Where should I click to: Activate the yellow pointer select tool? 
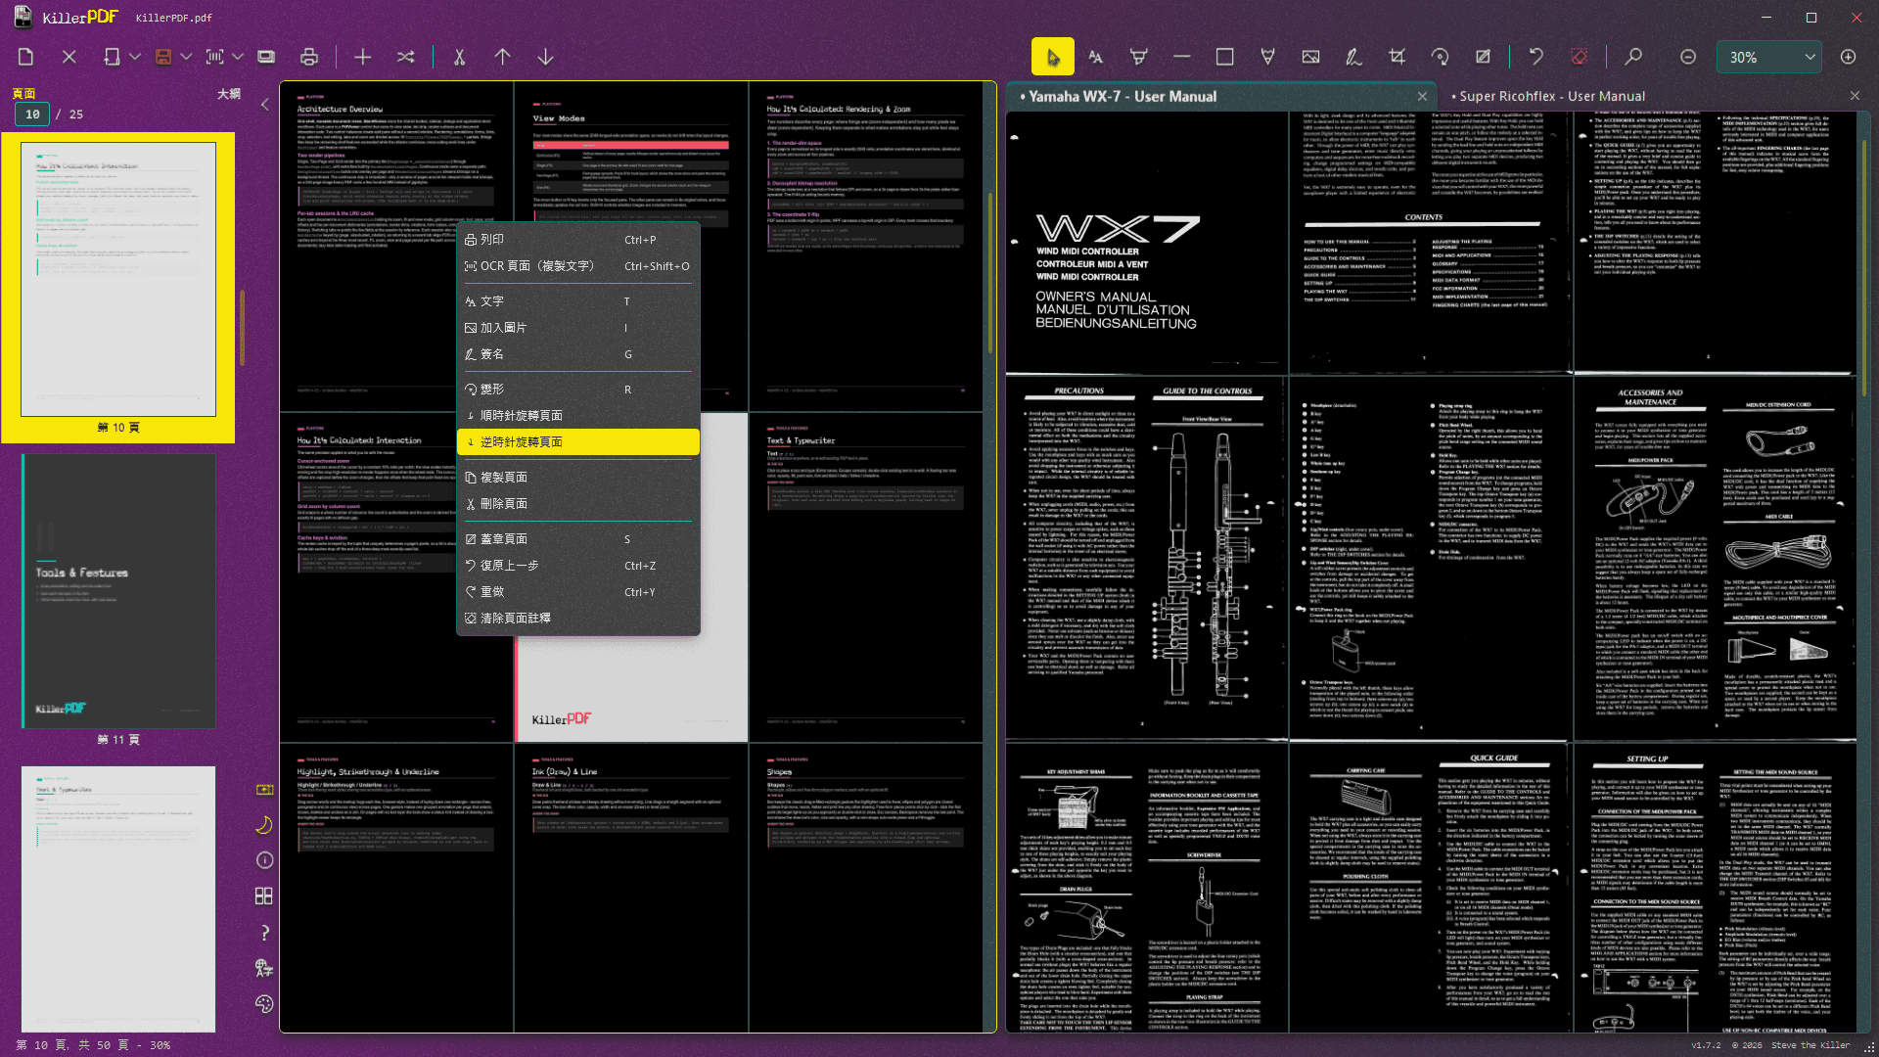tap(1053, 57)
